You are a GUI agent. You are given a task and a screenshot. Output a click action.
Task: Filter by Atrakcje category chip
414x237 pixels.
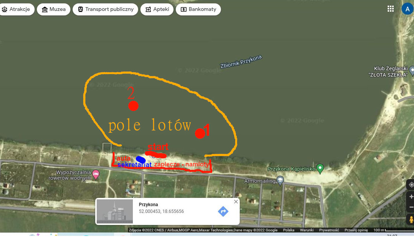coord(16,9)
